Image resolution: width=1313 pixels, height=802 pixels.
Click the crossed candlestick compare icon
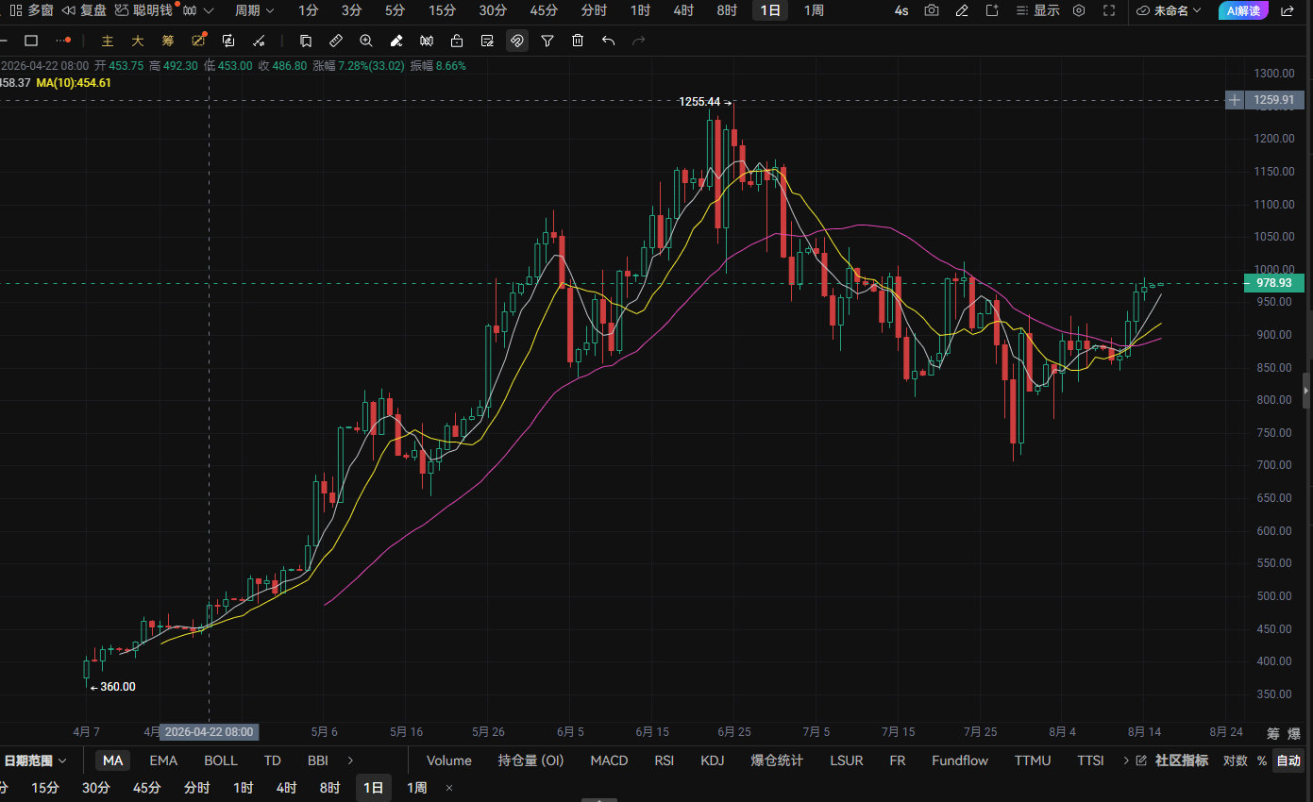427,41
